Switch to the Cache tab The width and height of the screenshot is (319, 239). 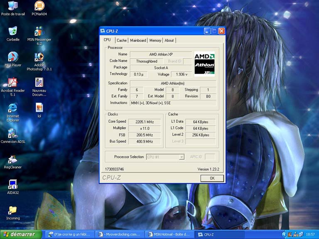coord(122,40)
